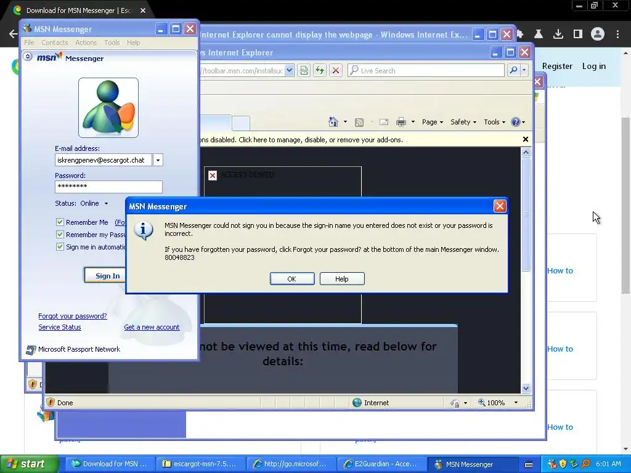
Task: Click the Windows start button
Action: tap(29, 464)
